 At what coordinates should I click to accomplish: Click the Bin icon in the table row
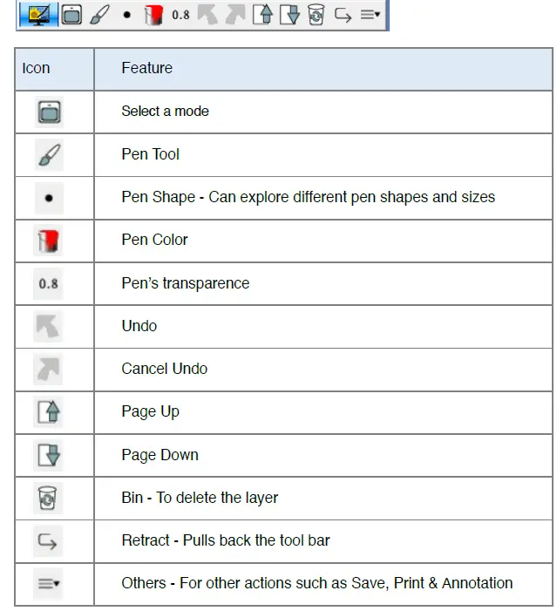(49, 498)
